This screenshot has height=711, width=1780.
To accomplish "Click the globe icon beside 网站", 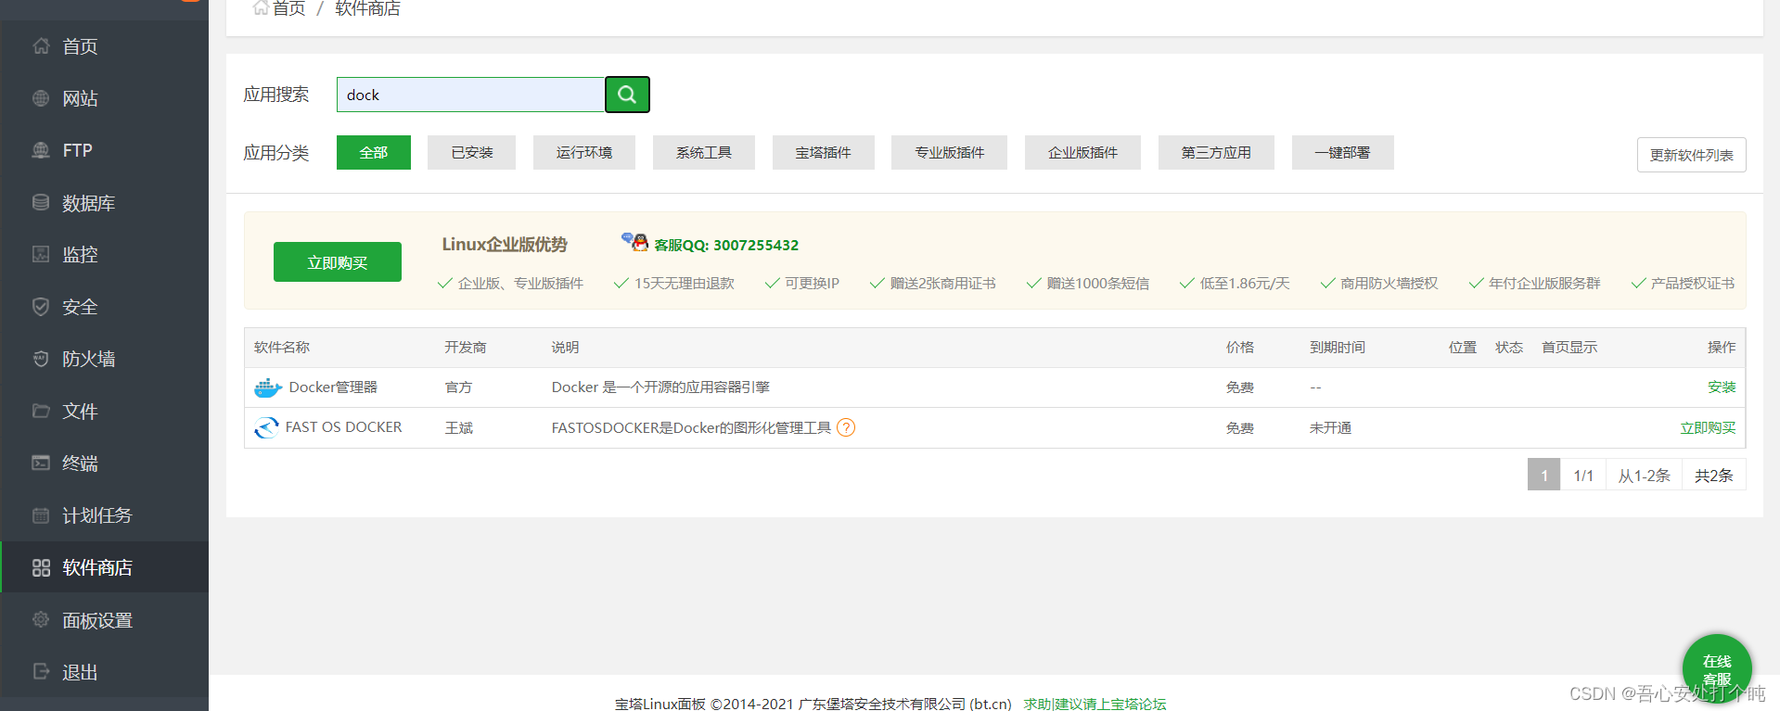I will pyautogui.click(x=41, y=98).
